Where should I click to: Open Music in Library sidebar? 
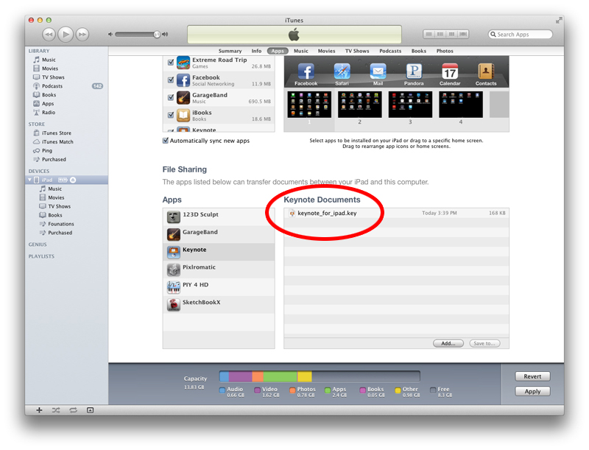click(49, 60)
